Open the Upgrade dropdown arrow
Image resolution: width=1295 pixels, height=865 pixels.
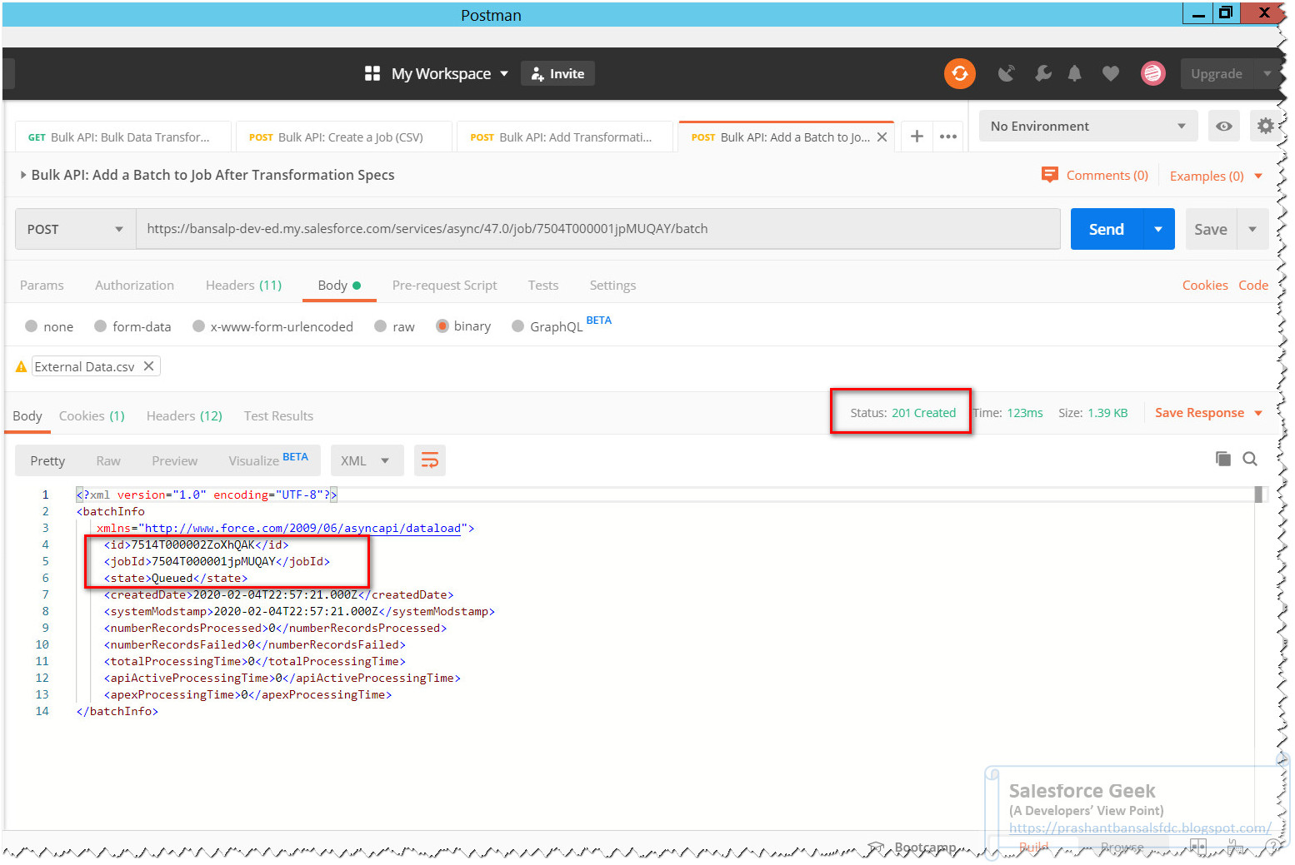click(x=1267, y=73)
